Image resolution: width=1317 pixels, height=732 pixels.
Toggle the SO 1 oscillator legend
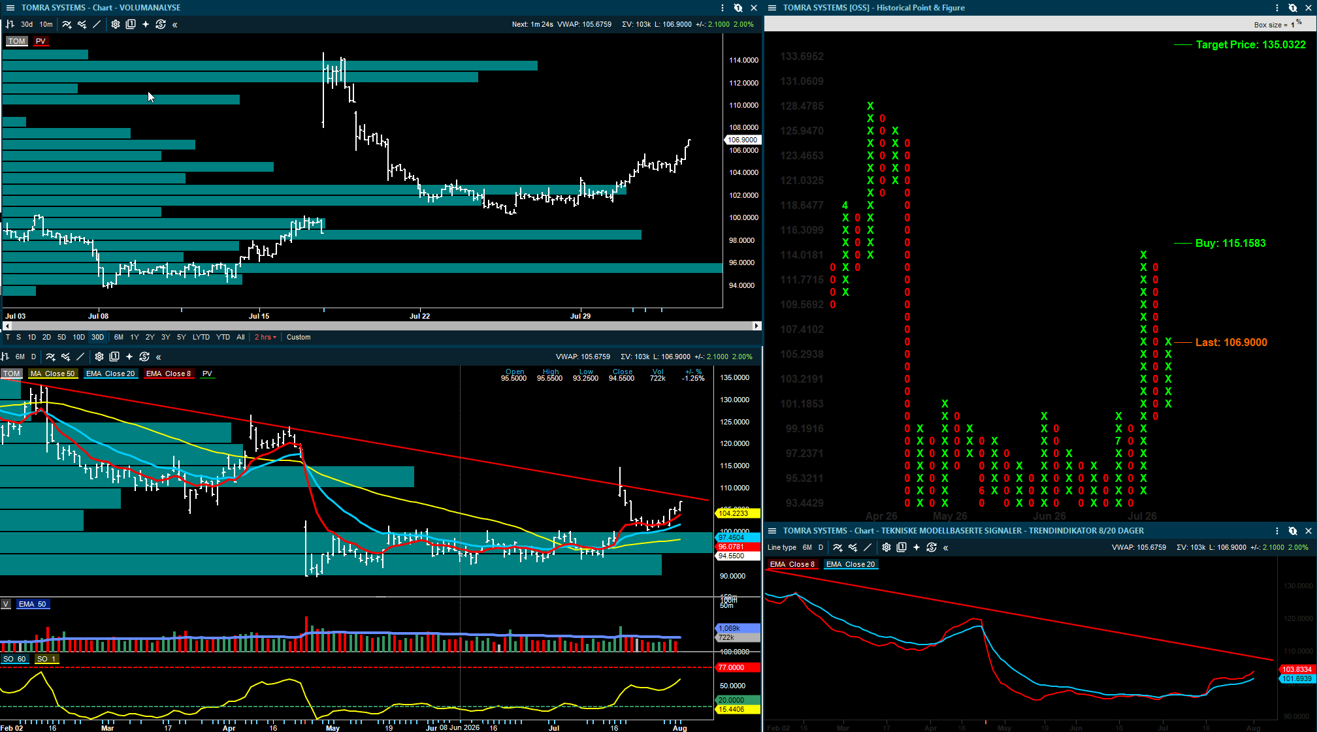[x=46, y=659]
